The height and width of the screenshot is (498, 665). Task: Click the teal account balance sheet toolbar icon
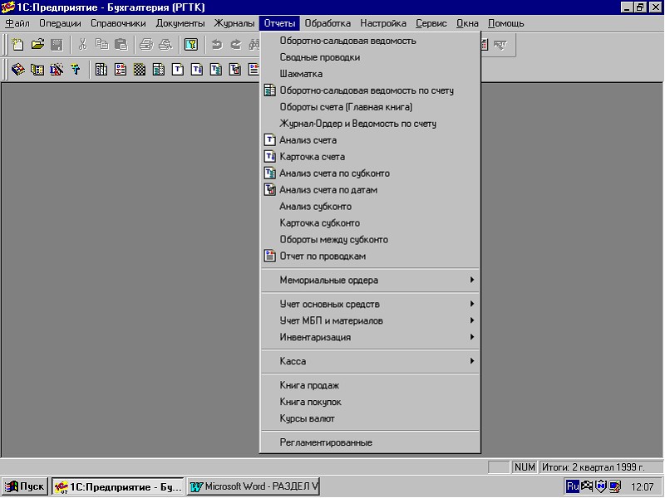click(x=159, y=69)
